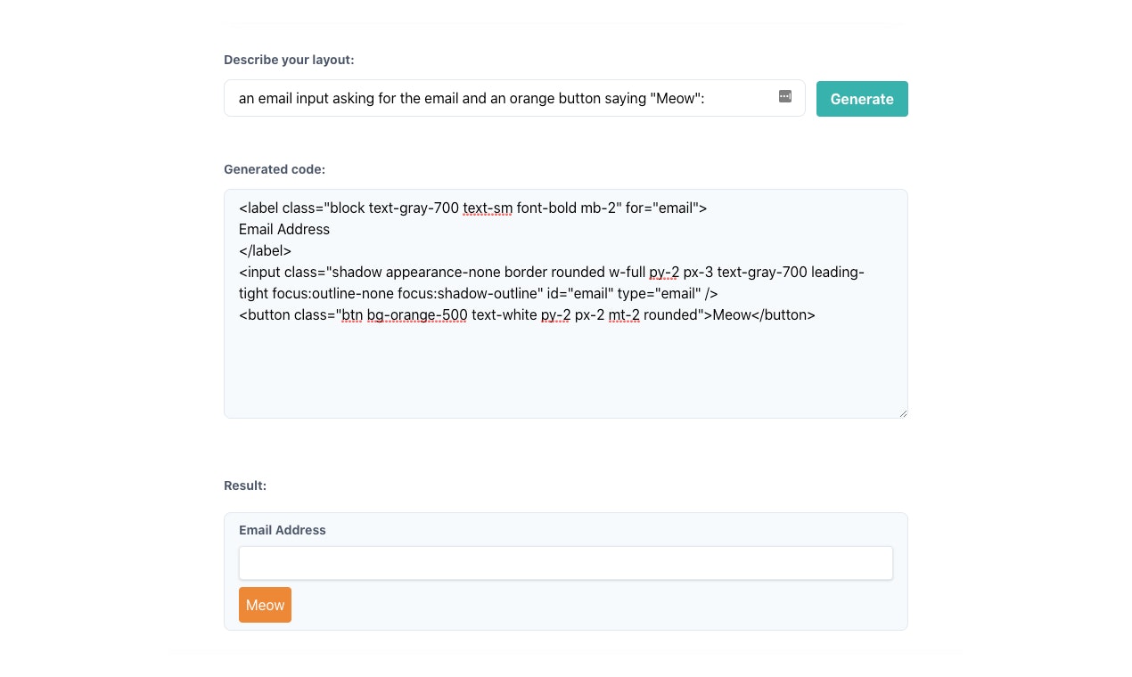1132x677 pixels.
Task: Click the autofill icon inside the layout description input
Action: coord(784,96)
